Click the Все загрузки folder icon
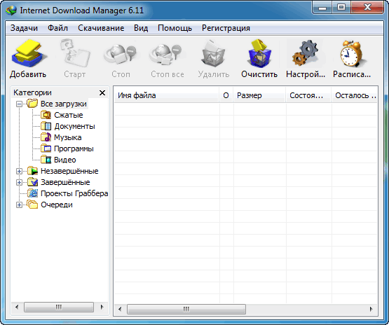The image size is (389, 325). click(32, 104)
